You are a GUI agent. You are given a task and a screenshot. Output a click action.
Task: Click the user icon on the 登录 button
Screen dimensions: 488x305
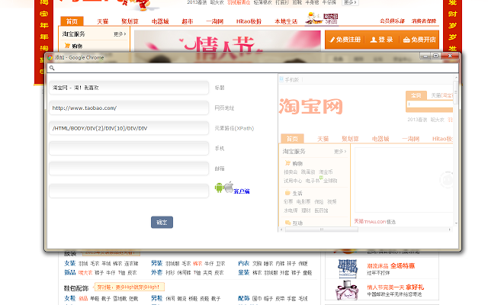pyautogui.click(x=374, y=40)
